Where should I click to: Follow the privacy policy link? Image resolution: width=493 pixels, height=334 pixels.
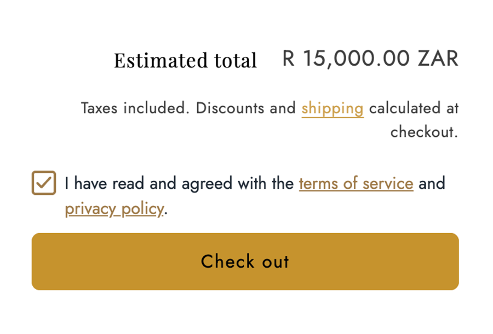tap(114, 209)
